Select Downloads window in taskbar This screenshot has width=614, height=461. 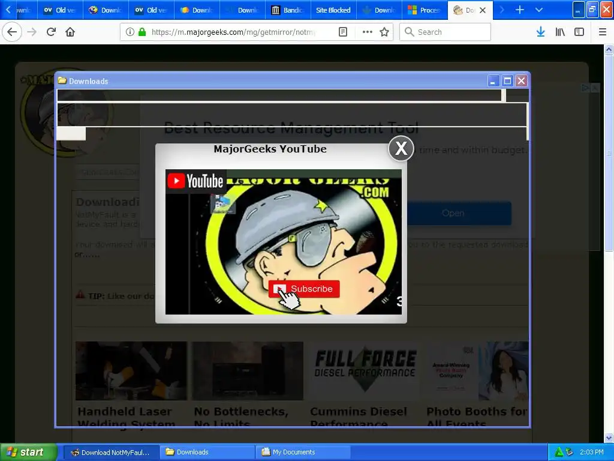click(x=207, y=452)
